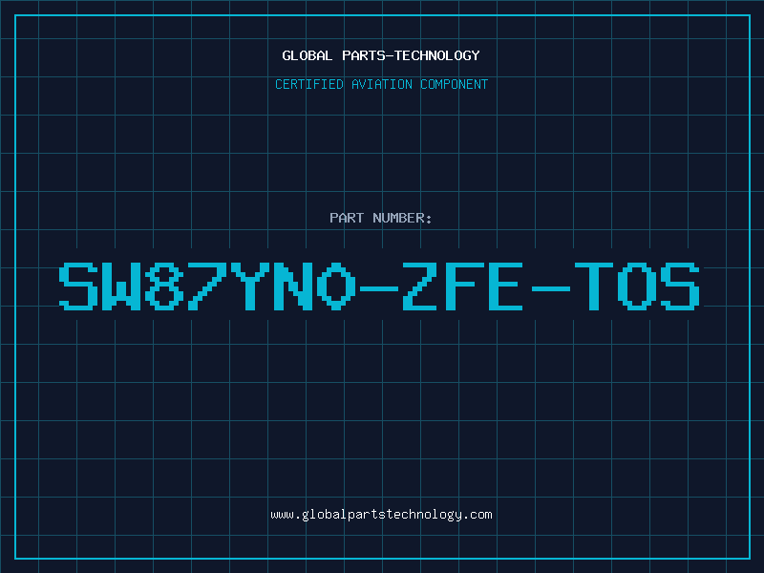Screen dimensions: 764x573
Task: Click the GLOBAL PARTS-TECHNOLOGY heading
Action: coord(381,55)
